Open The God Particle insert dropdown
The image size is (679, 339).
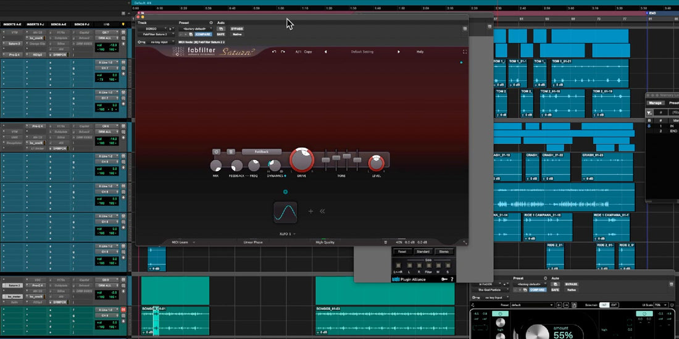(489, 290)
